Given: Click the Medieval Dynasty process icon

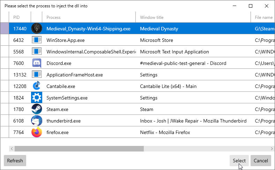Looking at the screenshot, I should coord(37,29).
